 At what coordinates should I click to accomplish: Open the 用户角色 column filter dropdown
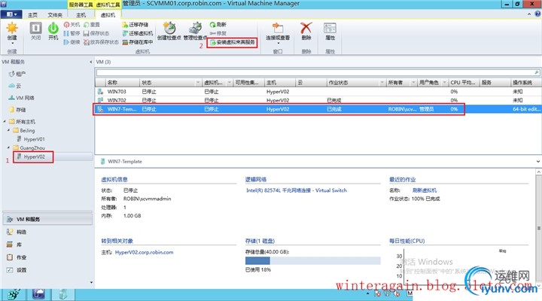(x=444, y=83)
